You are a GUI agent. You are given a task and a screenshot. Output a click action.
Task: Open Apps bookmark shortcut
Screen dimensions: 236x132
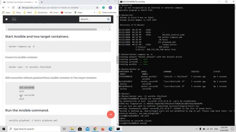(6, 12)
